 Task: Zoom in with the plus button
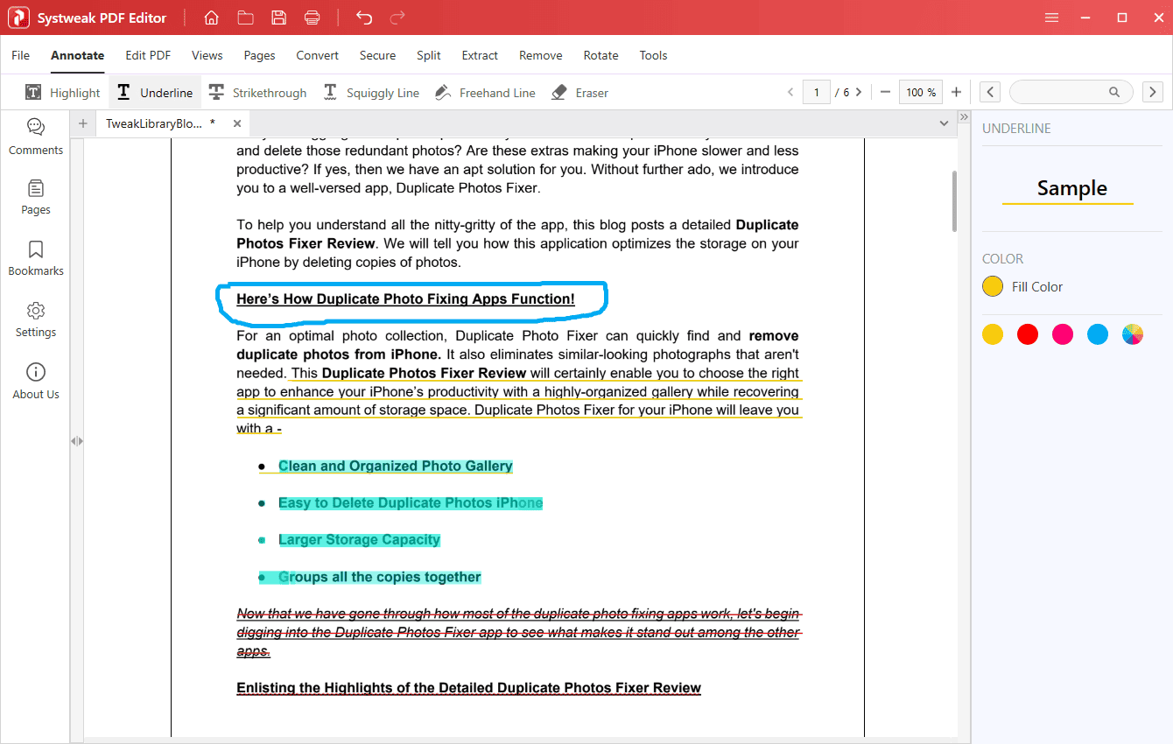(956, 92)
